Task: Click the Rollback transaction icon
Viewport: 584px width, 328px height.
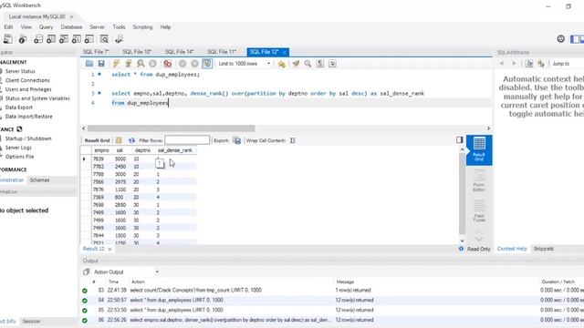Action: (x=194, y=64)
